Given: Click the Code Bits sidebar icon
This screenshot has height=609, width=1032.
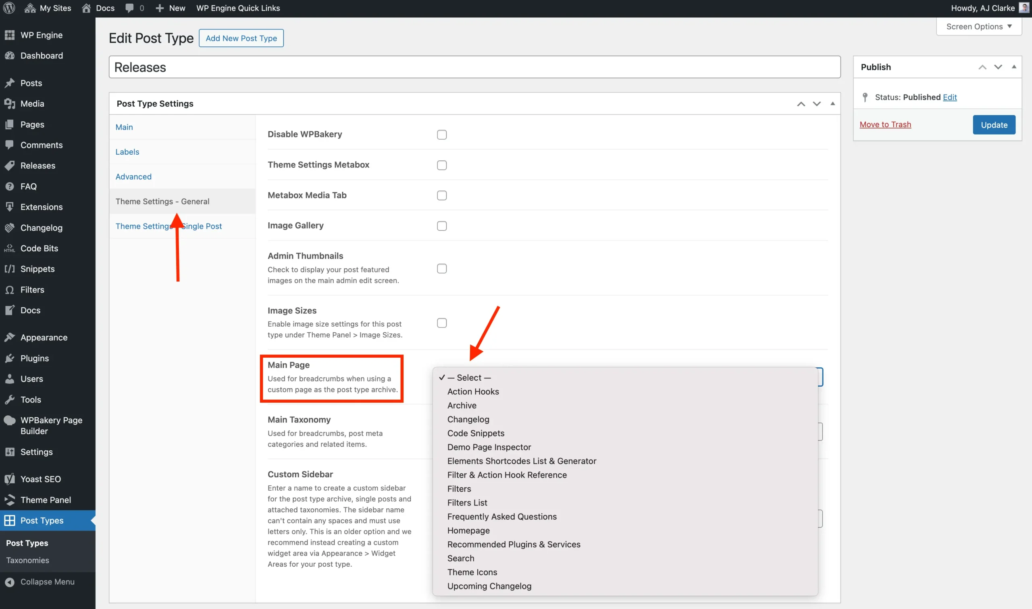Looking at the screenshot, I should pyautogui.click(x=10, y=248).
